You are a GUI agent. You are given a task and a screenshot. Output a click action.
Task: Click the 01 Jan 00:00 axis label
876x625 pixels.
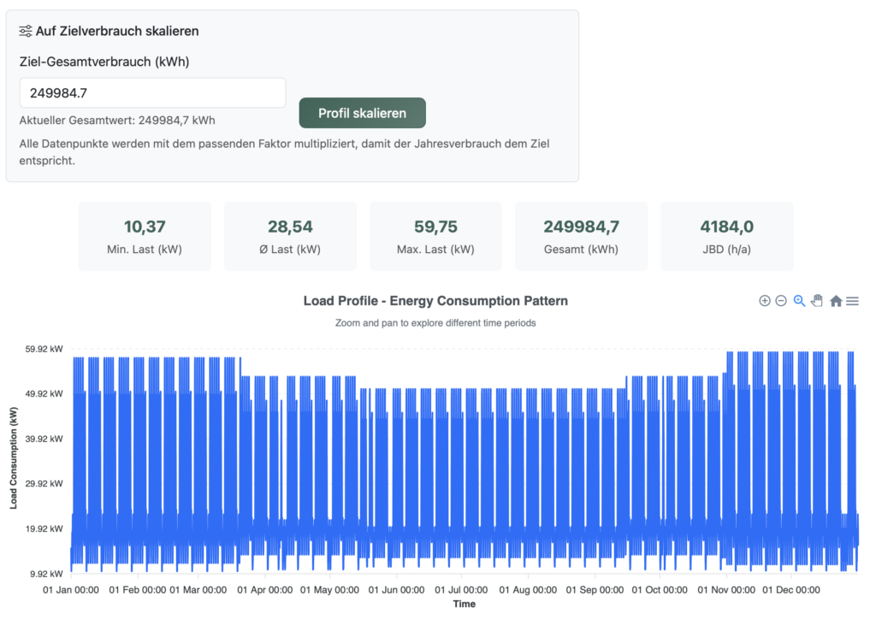click(x=72, y=590)
